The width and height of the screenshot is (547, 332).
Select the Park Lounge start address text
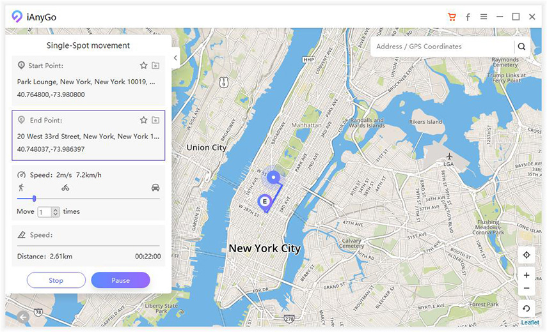point(86,82)
